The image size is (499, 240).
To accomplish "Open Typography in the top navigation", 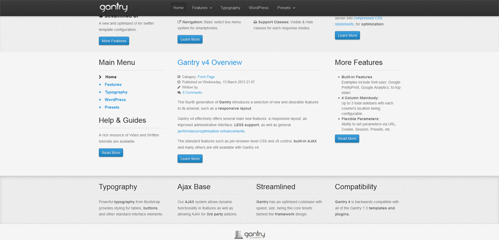I will click(230, 8).
